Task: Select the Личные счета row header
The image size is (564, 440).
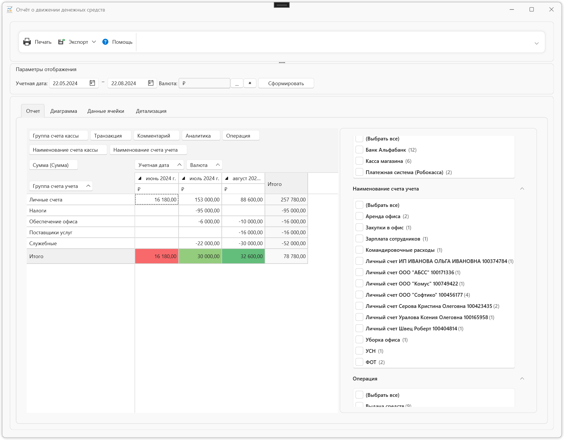Action: pos(81,199)
